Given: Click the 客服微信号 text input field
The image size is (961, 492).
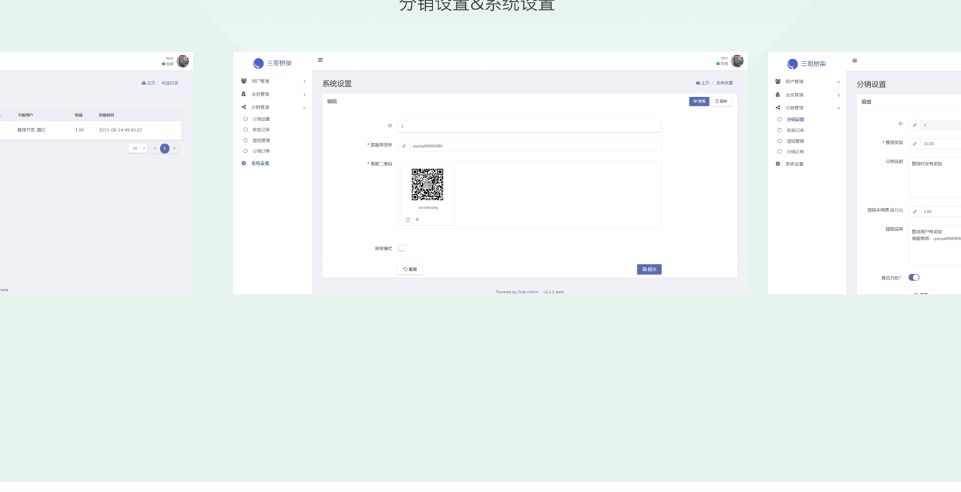Looking at the screenshot, I should [x=535, y=146].
